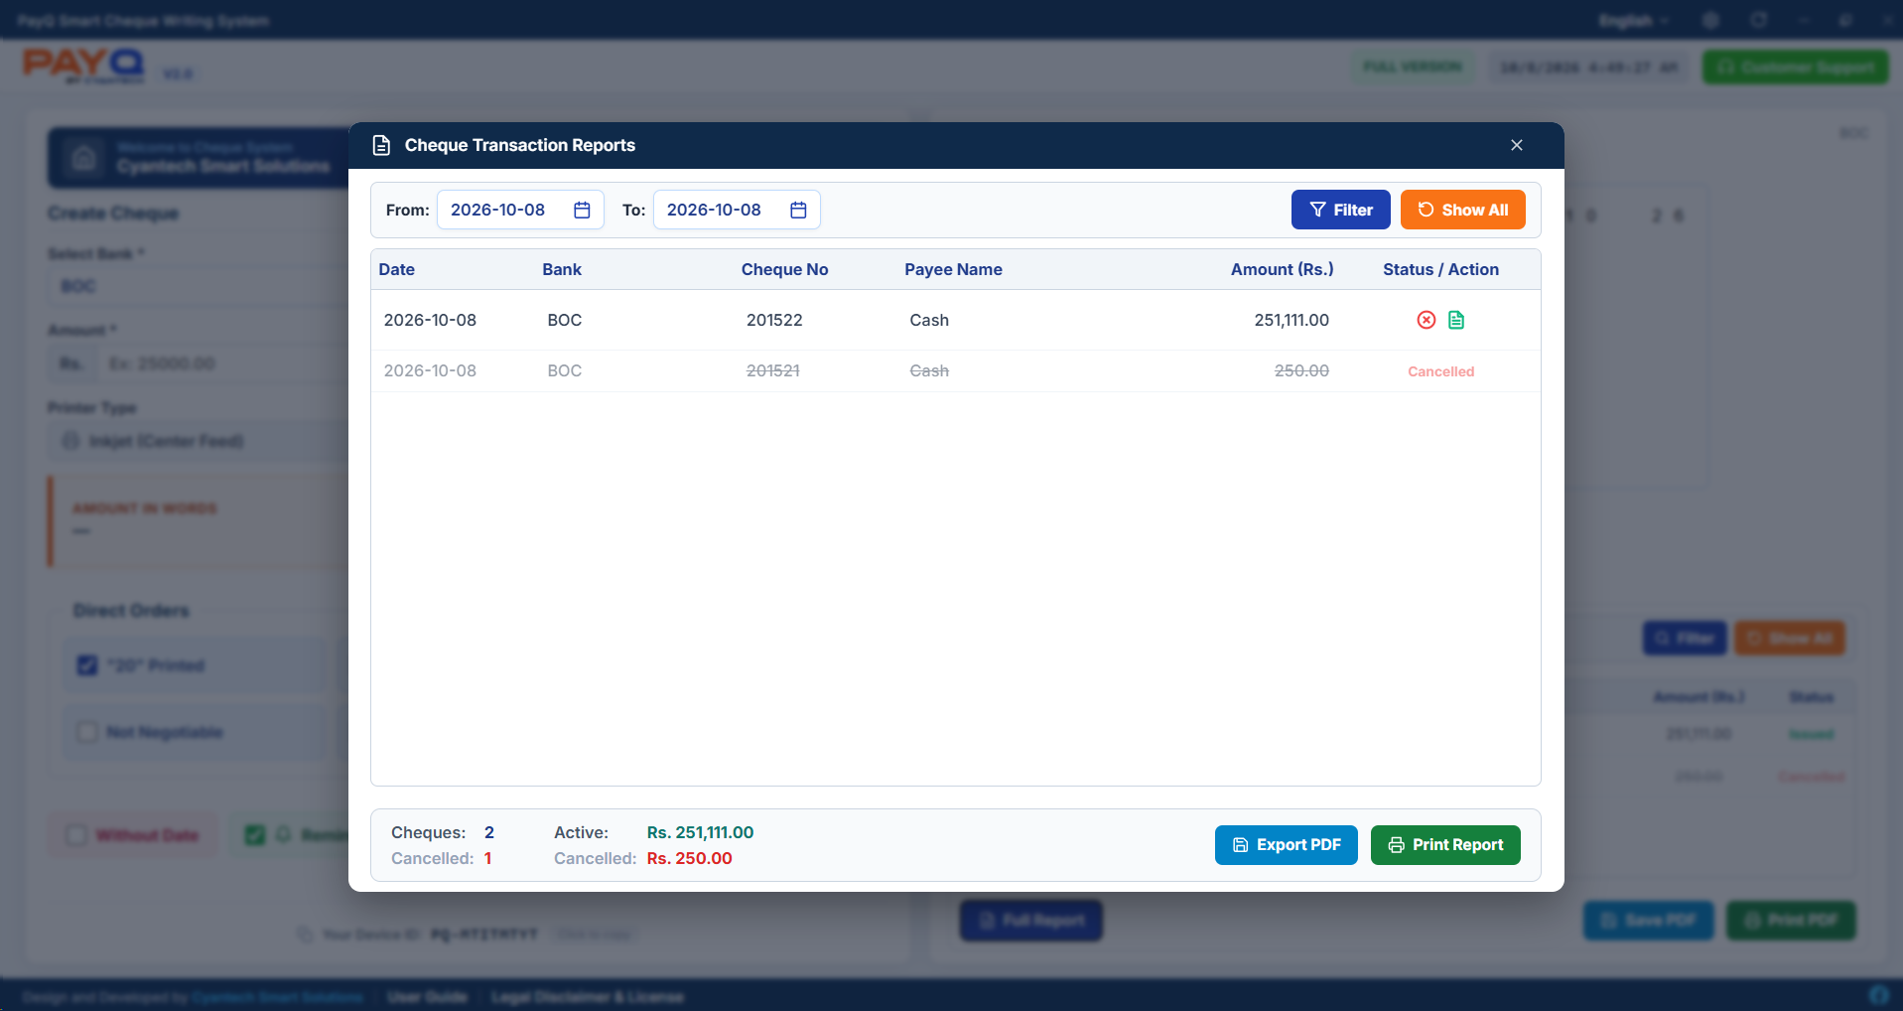The width and height of the screenshot is (1903, 1011).
Task: Toggle the Not Negotiable checkbox behind the dialog
Action: coord(87,732)
